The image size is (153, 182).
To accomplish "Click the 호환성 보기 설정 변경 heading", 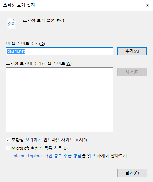I will [44, 20].
